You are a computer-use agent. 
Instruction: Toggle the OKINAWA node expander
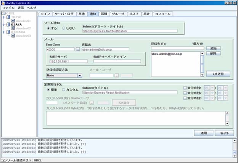[x=4, y=32]
